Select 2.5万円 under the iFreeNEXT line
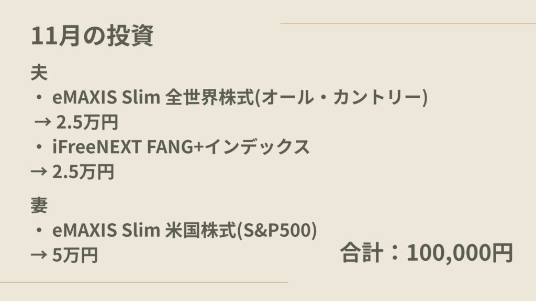Image resolution: width=536 pixels, height=301 pixels. (83, 172)
